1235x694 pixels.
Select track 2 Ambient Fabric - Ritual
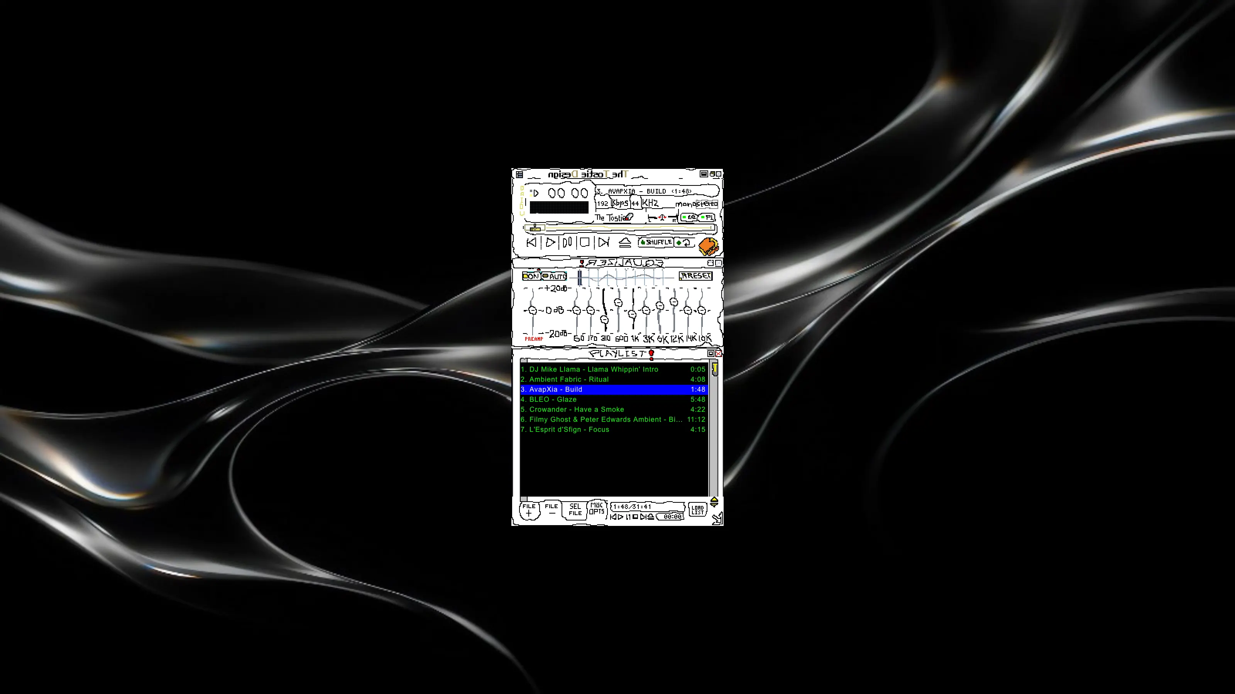click(614, 379)
